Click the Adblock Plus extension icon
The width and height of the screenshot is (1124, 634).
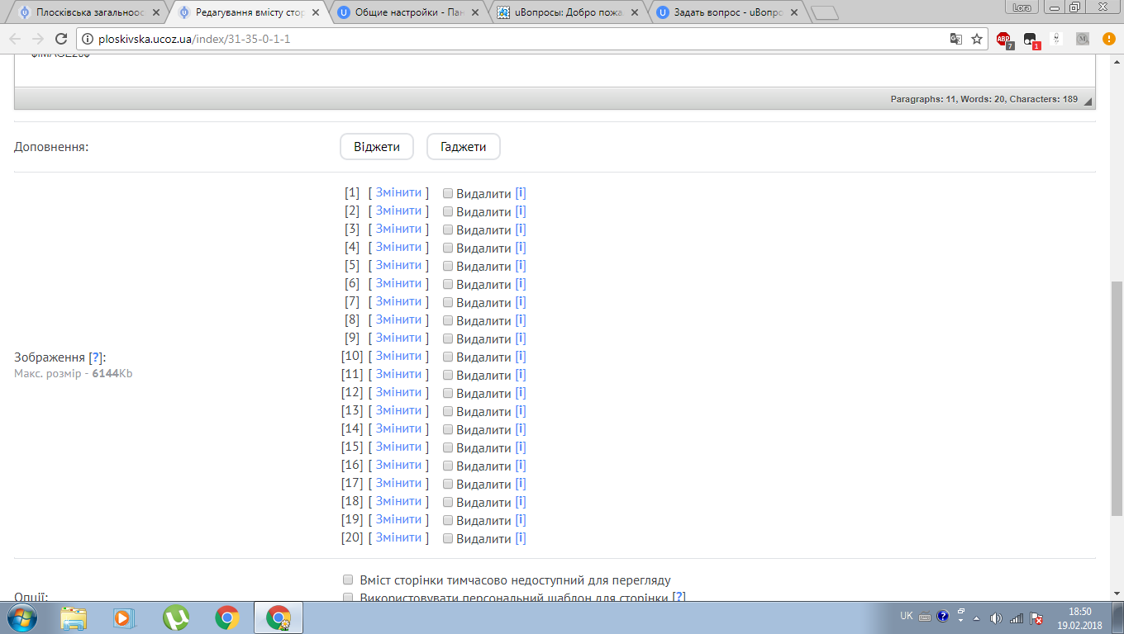click(x=1003, y=39)
